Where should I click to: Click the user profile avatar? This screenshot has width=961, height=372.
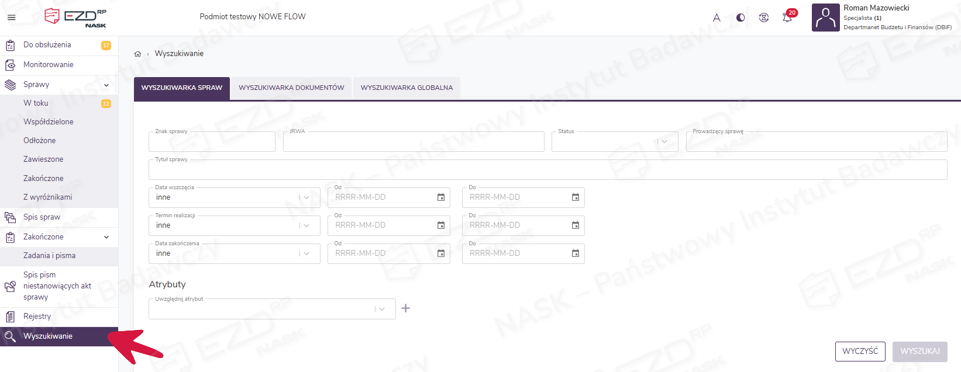click(825, 18)
